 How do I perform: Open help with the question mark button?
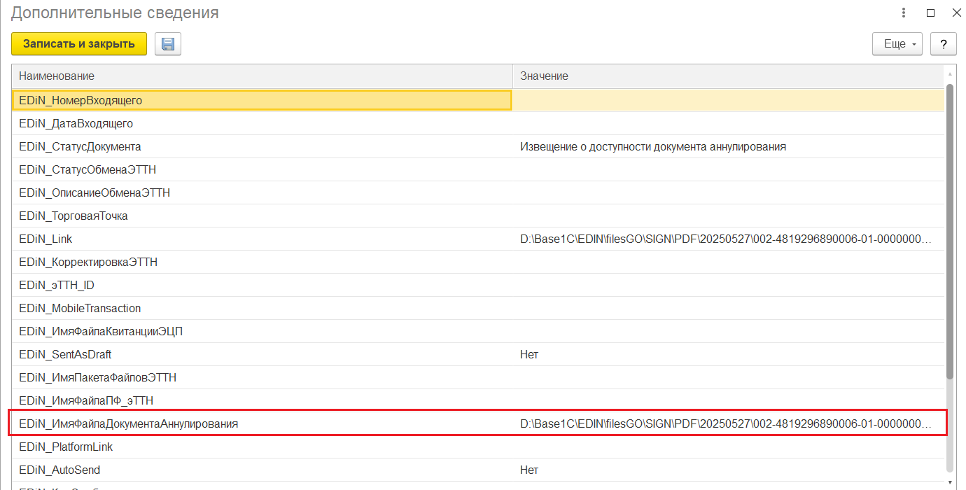(x=944, y=44)
